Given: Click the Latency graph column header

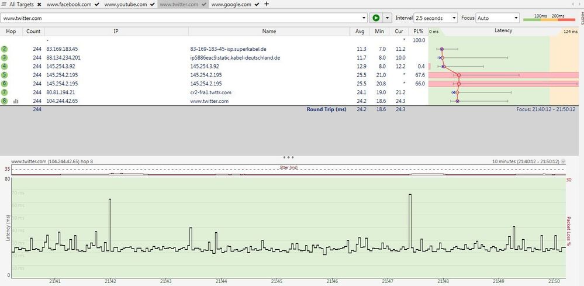Looking at the screenshot, I should [503, 31].
